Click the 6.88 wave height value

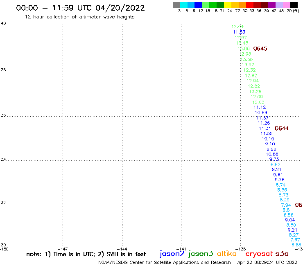[x=296, y=245]
